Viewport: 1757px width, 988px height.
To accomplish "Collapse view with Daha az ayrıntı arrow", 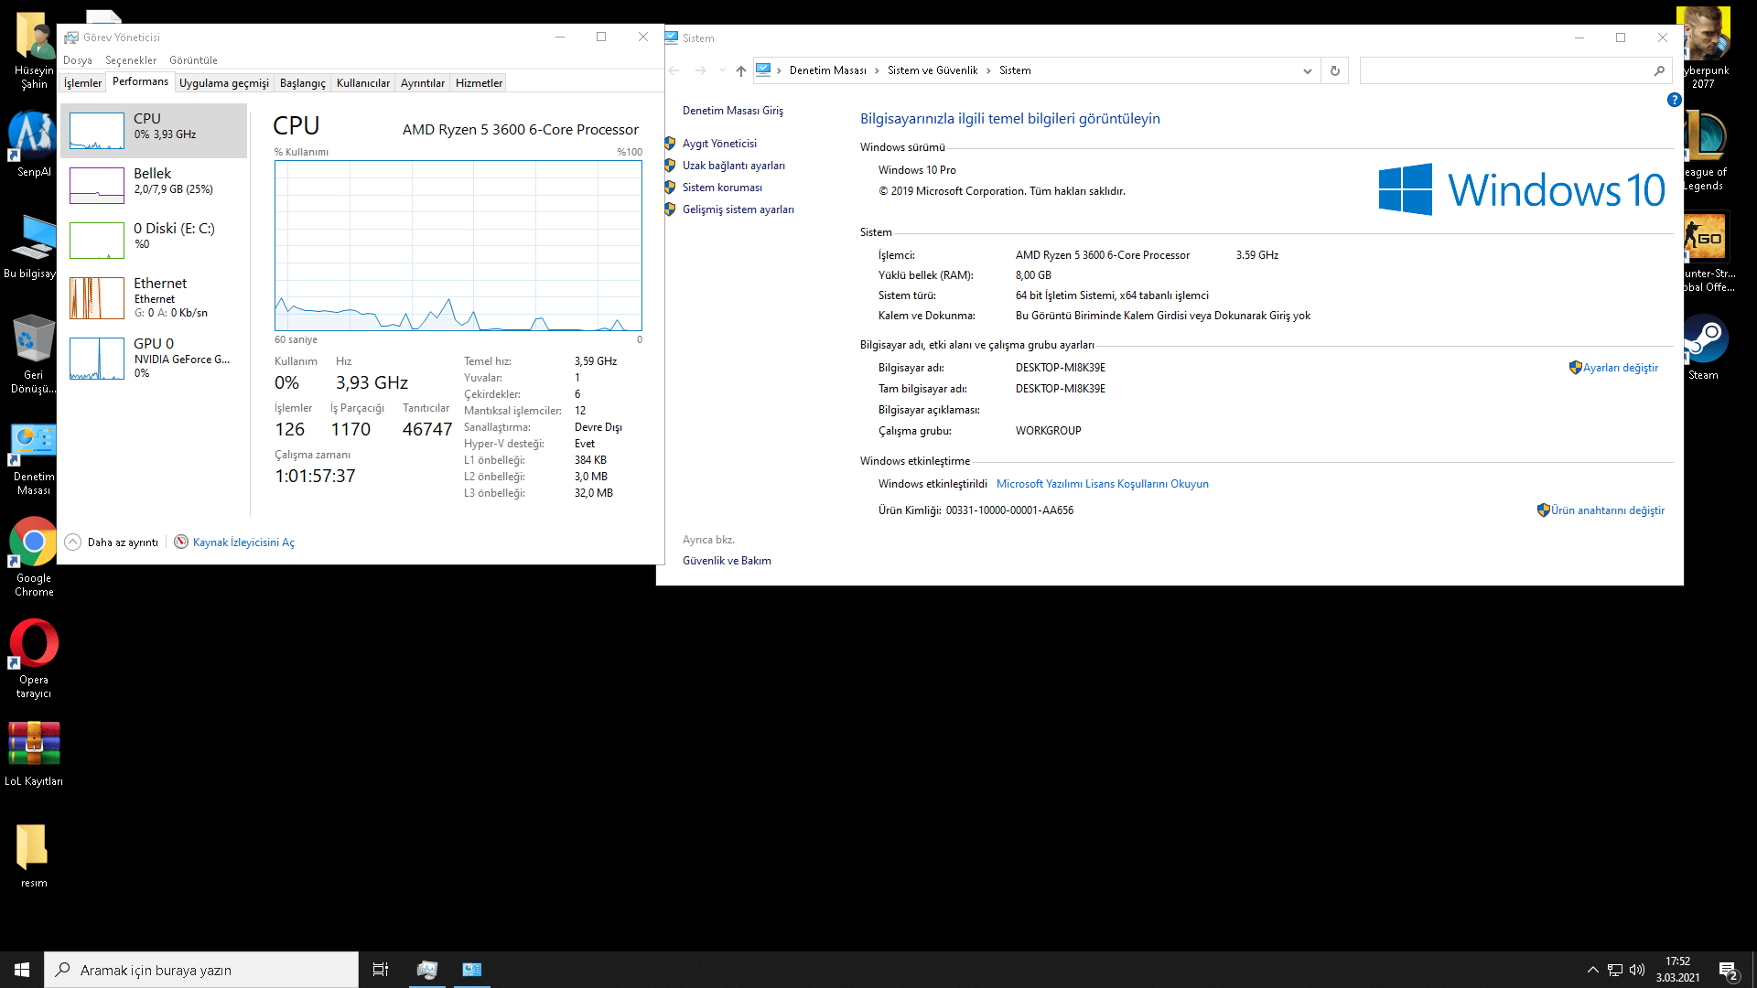I will (73, 542).
